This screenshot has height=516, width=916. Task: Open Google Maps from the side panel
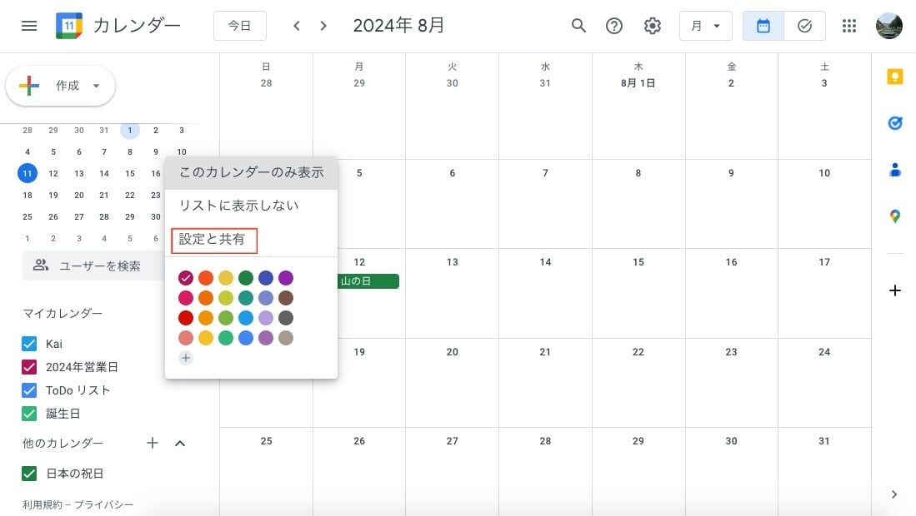[894, 216]
